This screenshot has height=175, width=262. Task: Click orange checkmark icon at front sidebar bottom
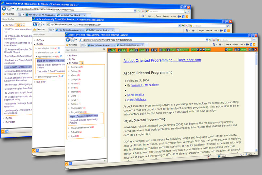[67, 164]
